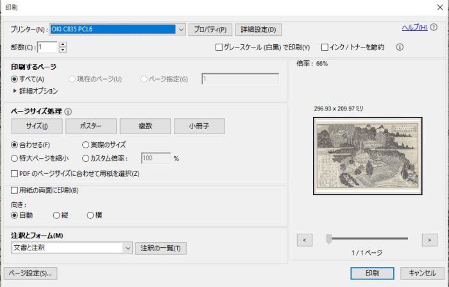Go to previous preview page arrow

click(305, 240)
